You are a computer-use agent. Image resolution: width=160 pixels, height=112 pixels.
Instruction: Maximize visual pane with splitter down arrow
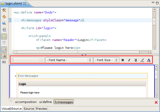tap(85, 55)
